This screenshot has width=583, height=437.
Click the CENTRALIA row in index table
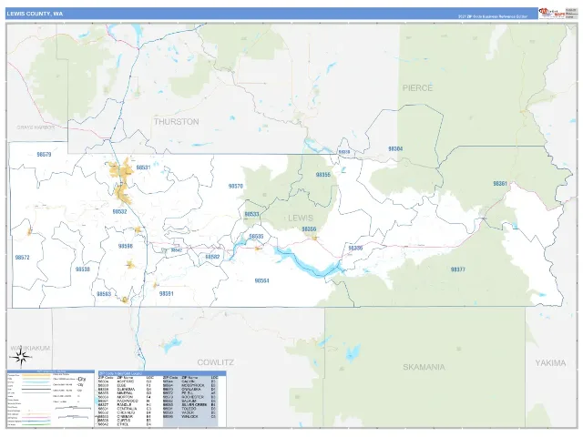[x=126, y=409]
